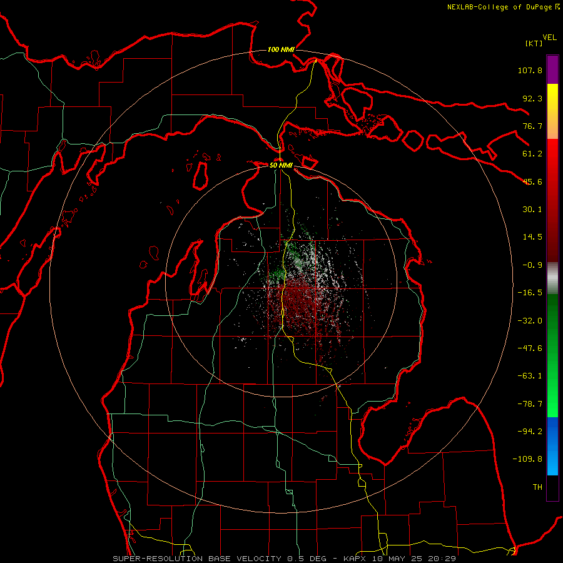Click the -109.8 velocity scale value
The width and height of the screenshot is (563, 563).
(527, 459)
